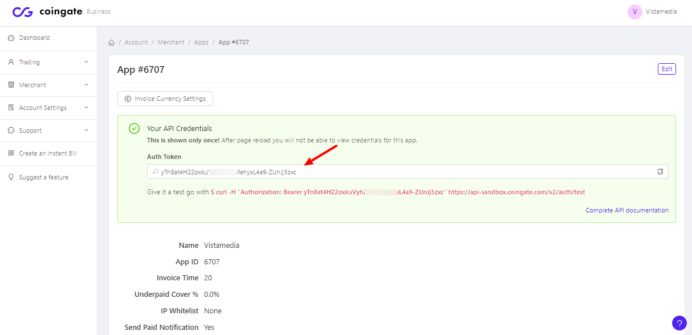692x335 pixels.
Task: Click the Suggest a feature lightbulb icon
Action: pos(11,177)
